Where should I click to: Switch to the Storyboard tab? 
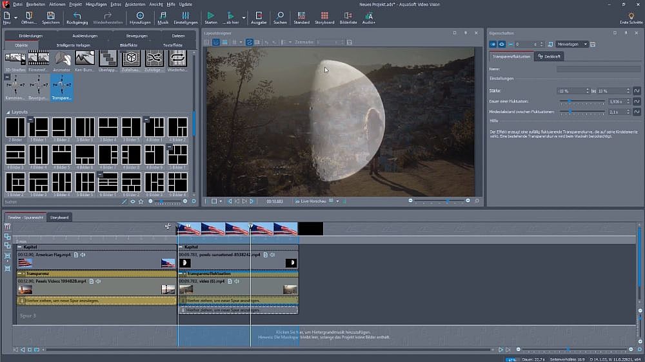[59, 217]
